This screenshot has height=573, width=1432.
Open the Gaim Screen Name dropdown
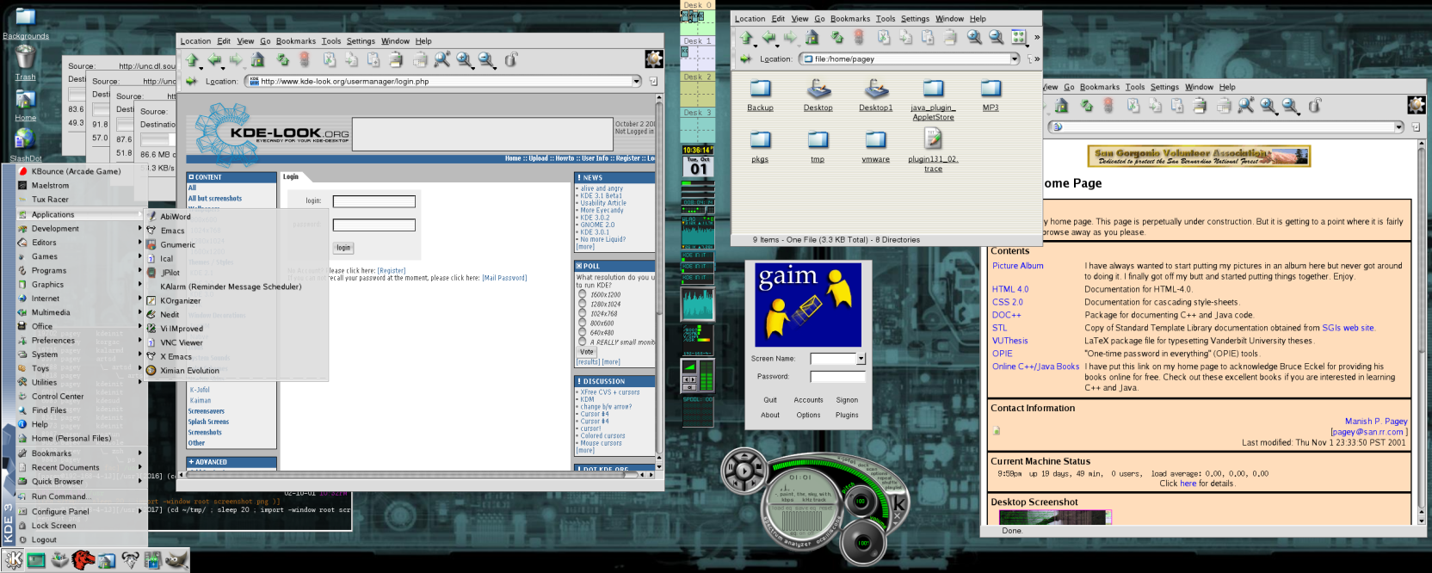(x=861, y=359)
